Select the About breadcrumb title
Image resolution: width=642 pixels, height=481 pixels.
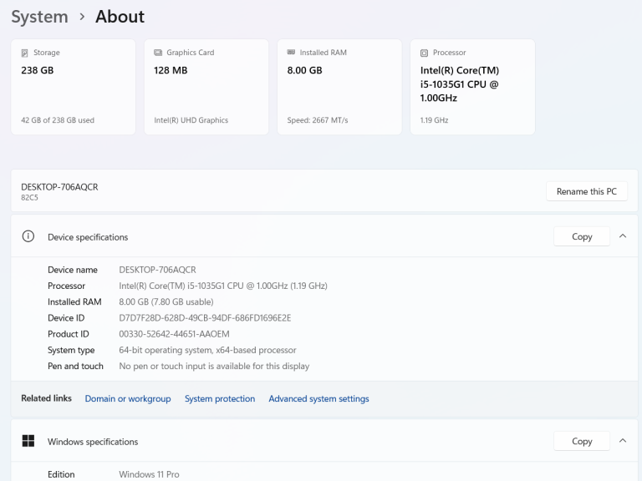120,17
